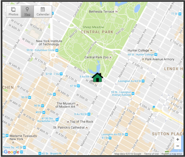Click the 42 St - Bryant Pk metro icon

[x=40, y=153]
